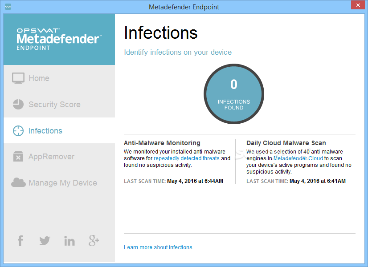Click the OPSWAT Metadefender Endpoint logo
The width and height of the screenshot is (368, 267).
(59, 39)
